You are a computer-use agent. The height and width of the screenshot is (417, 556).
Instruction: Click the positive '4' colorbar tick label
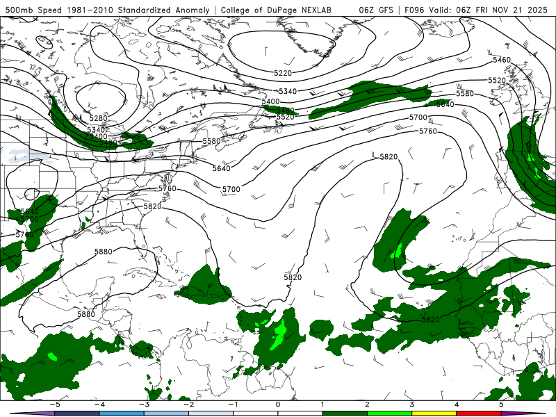point(457,404)
